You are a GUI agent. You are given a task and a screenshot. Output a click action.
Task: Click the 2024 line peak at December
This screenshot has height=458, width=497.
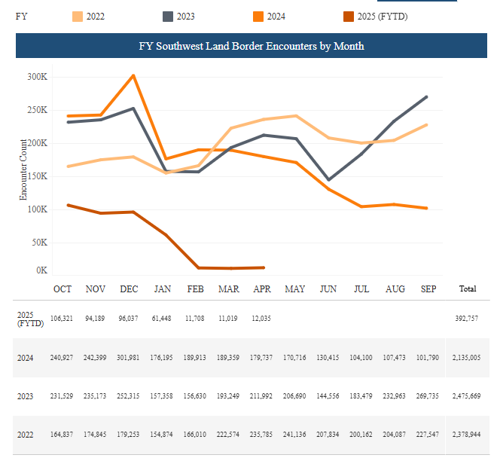(133, 75)
